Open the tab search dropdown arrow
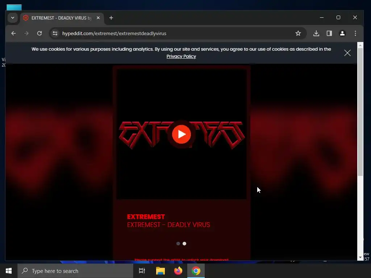Screen dimensions: 371x278 coord(13,18)
